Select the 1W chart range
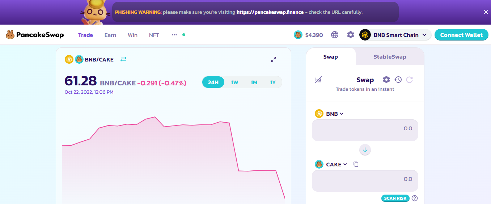 tap(234, 82)
